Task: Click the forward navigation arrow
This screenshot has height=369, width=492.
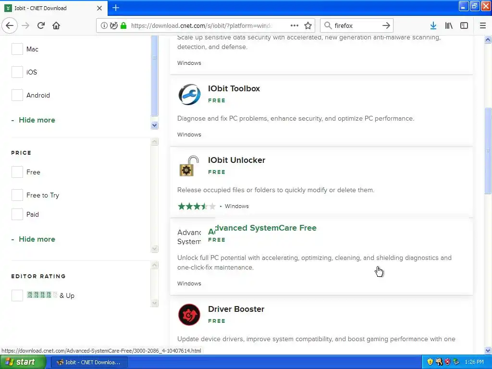Action: [x=25, y=25]
